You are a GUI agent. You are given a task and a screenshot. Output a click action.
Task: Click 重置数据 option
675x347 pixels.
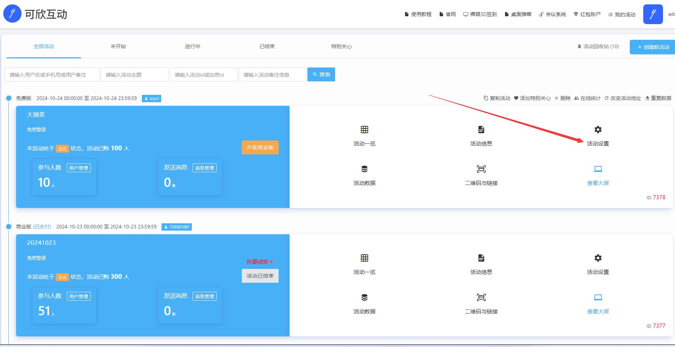point(658,98)
